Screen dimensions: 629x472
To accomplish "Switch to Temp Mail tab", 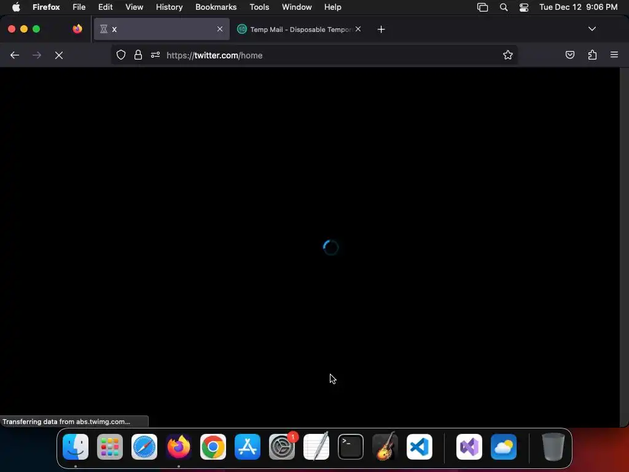I will [299, 29].
